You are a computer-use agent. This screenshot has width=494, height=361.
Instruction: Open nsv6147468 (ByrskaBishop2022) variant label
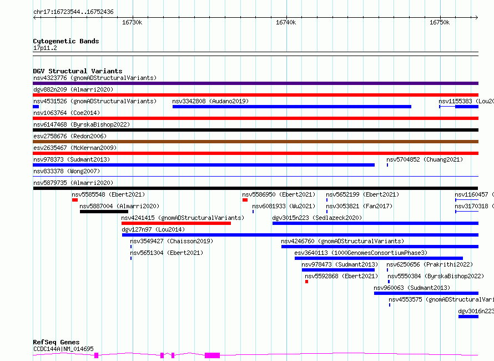click(82, 124)
